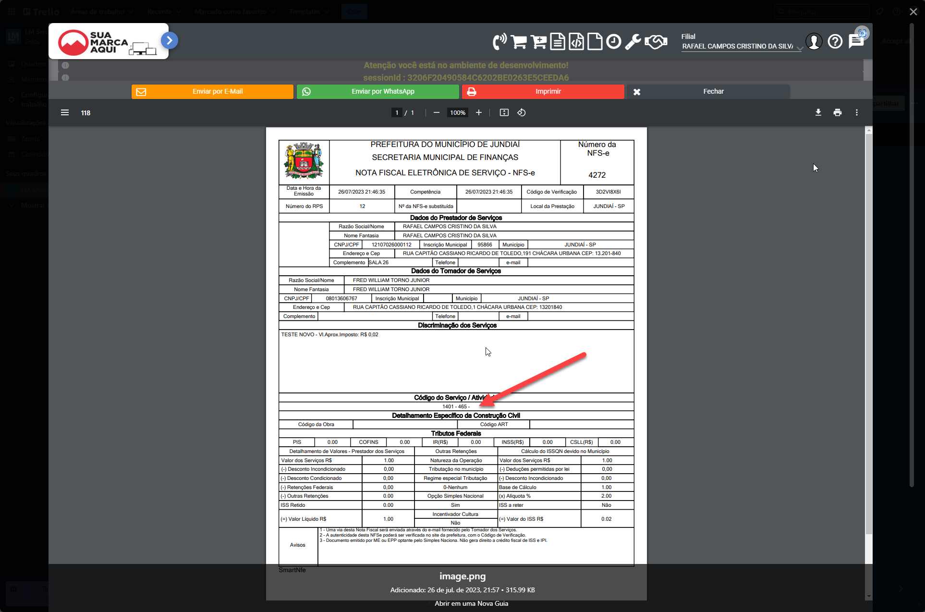Screen dimensions: 925x612
Task: Click the blue arrow next to logo
Action: click(170, 40)
